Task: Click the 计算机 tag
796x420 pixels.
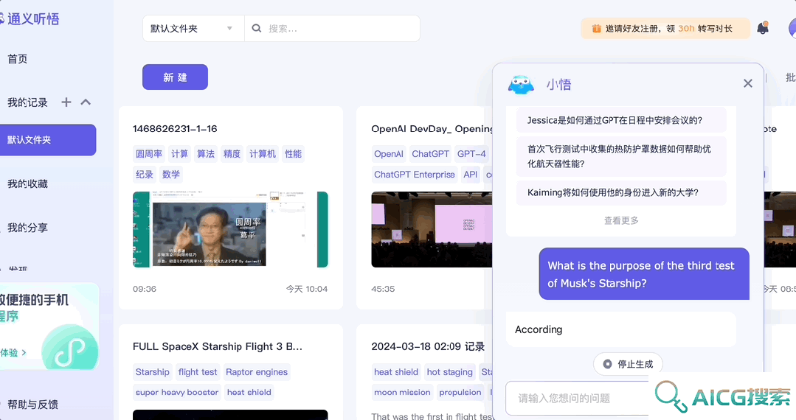Action: click(x=263, y=154)
